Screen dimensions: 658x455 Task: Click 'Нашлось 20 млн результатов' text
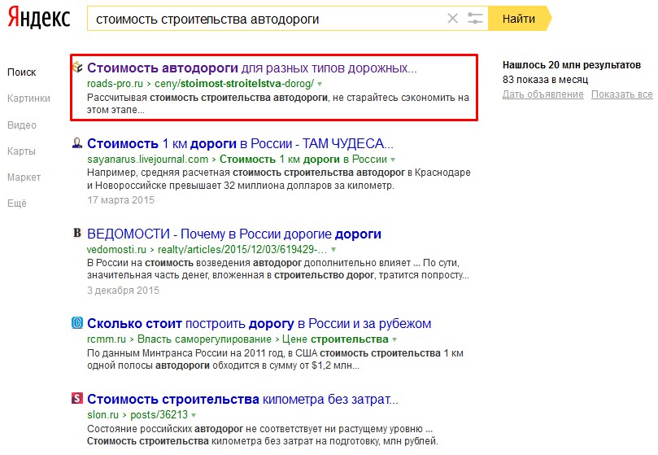pos(572,64)
